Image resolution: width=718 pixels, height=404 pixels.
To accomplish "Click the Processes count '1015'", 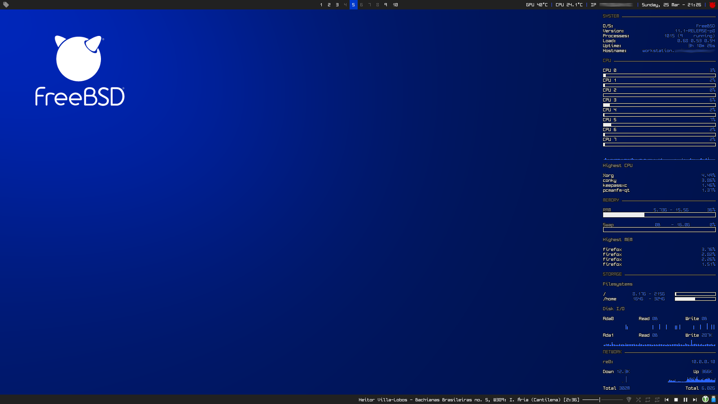I will pyautogui.click(x=670, y=36).
